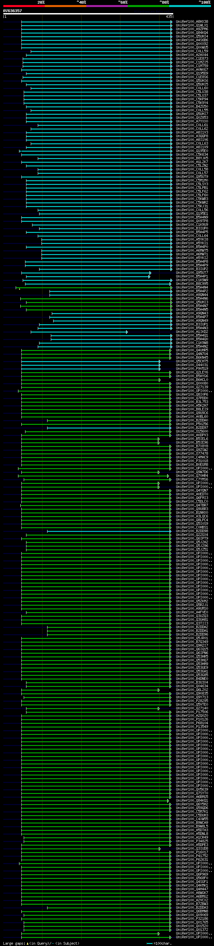Select hit label UniRef100_B8C995

tap(192, 284)
